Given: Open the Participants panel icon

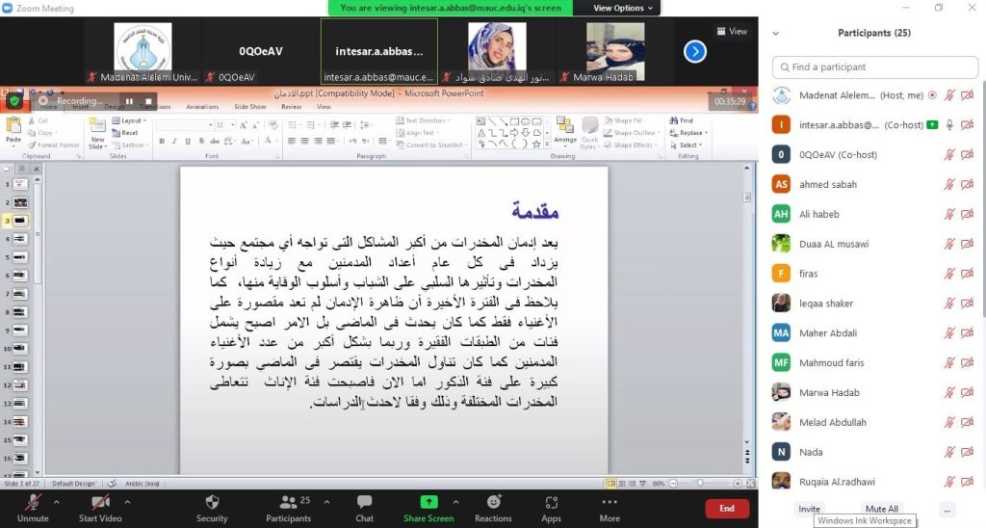Looking at the screenshot, I should (x=288, y=502).
